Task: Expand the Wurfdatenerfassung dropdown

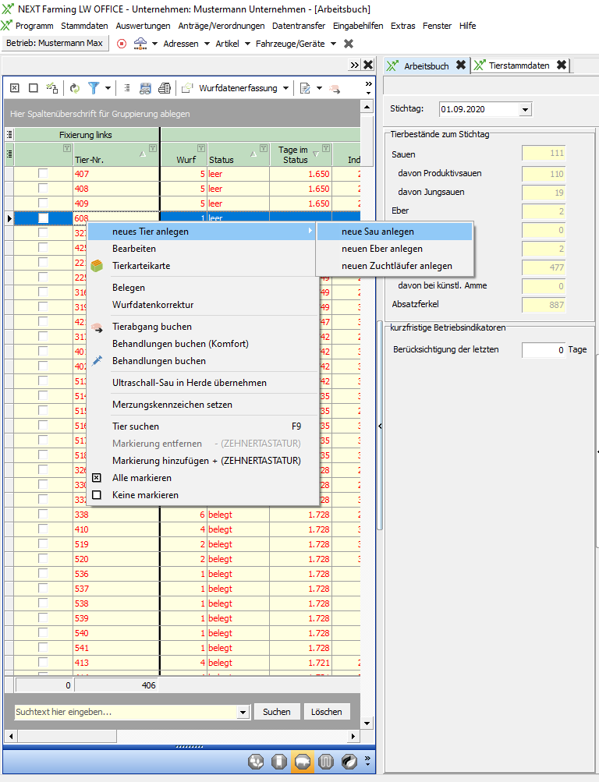Action: (x=286, y=88)
